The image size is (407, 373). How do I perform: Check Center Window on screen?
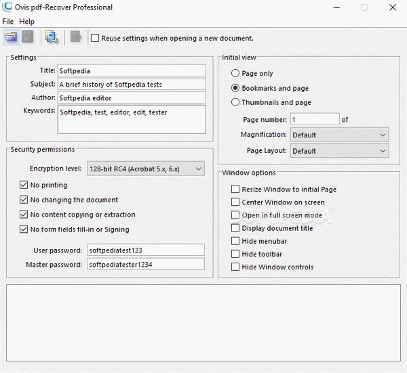pos(235,202)
